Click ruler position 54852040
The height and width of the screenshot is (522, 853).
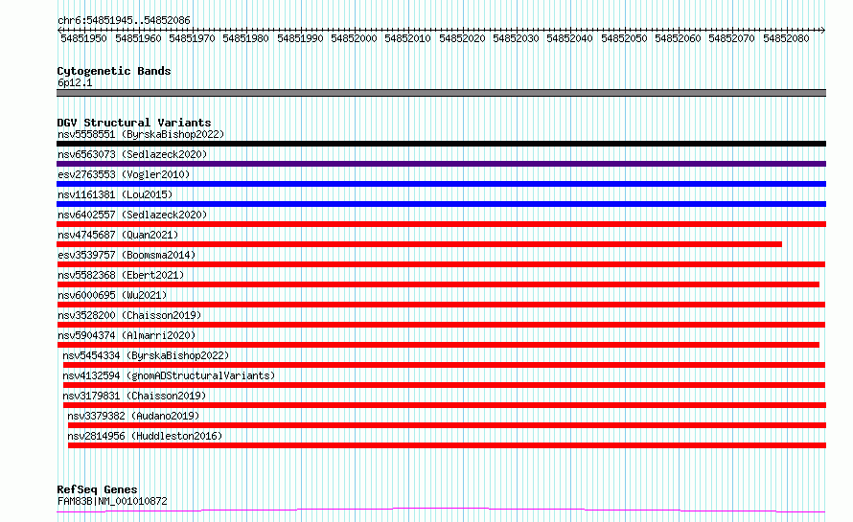pyautogui.click(x=570, y=38)
